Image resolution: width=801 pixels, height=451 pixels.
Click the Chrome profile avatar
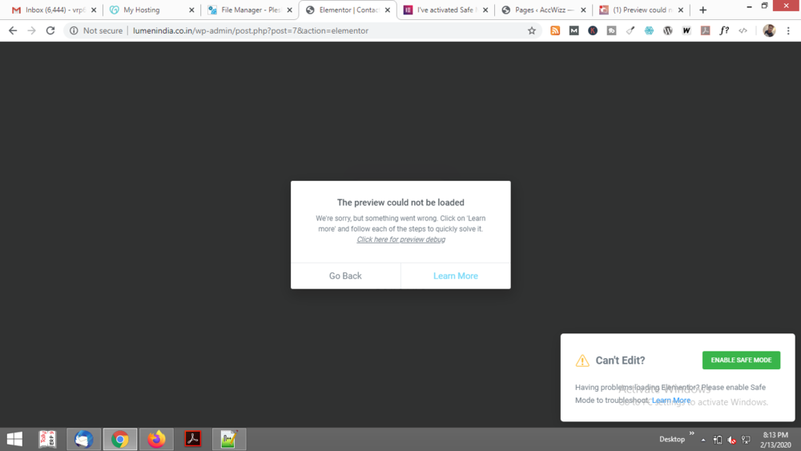pos(769,30)
